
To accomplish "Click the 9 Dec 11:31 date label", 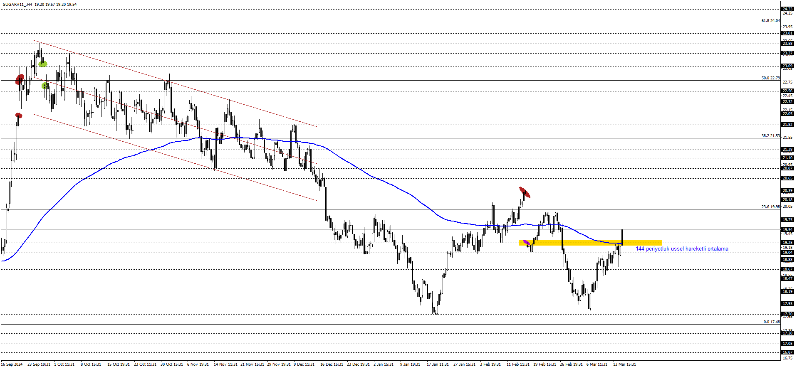I will click(x=304, y=364).
